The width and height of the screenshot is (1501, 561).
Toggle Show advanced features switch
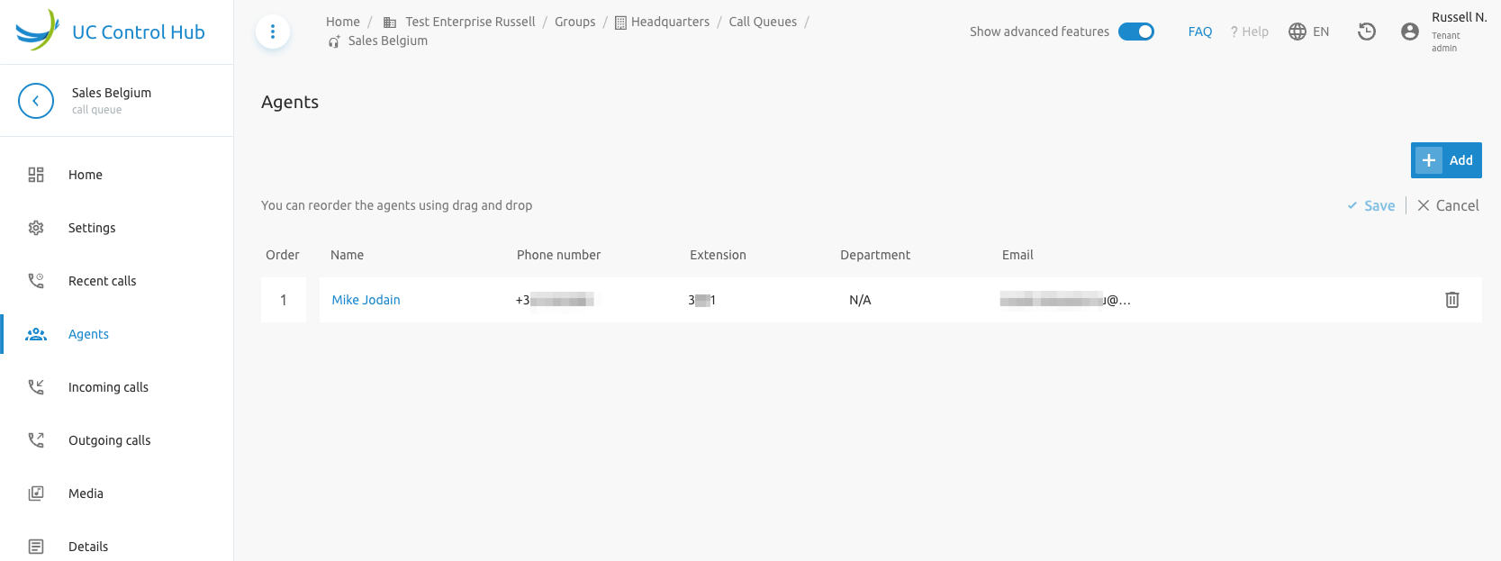[x=1136, y=32]
